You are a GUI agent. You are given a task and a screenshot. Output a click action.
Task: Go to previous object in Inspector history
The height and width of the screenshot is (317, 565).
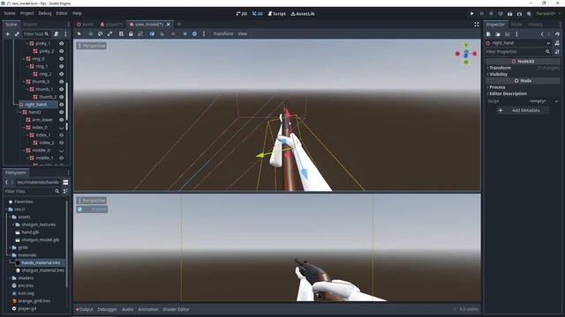point(542,34)
